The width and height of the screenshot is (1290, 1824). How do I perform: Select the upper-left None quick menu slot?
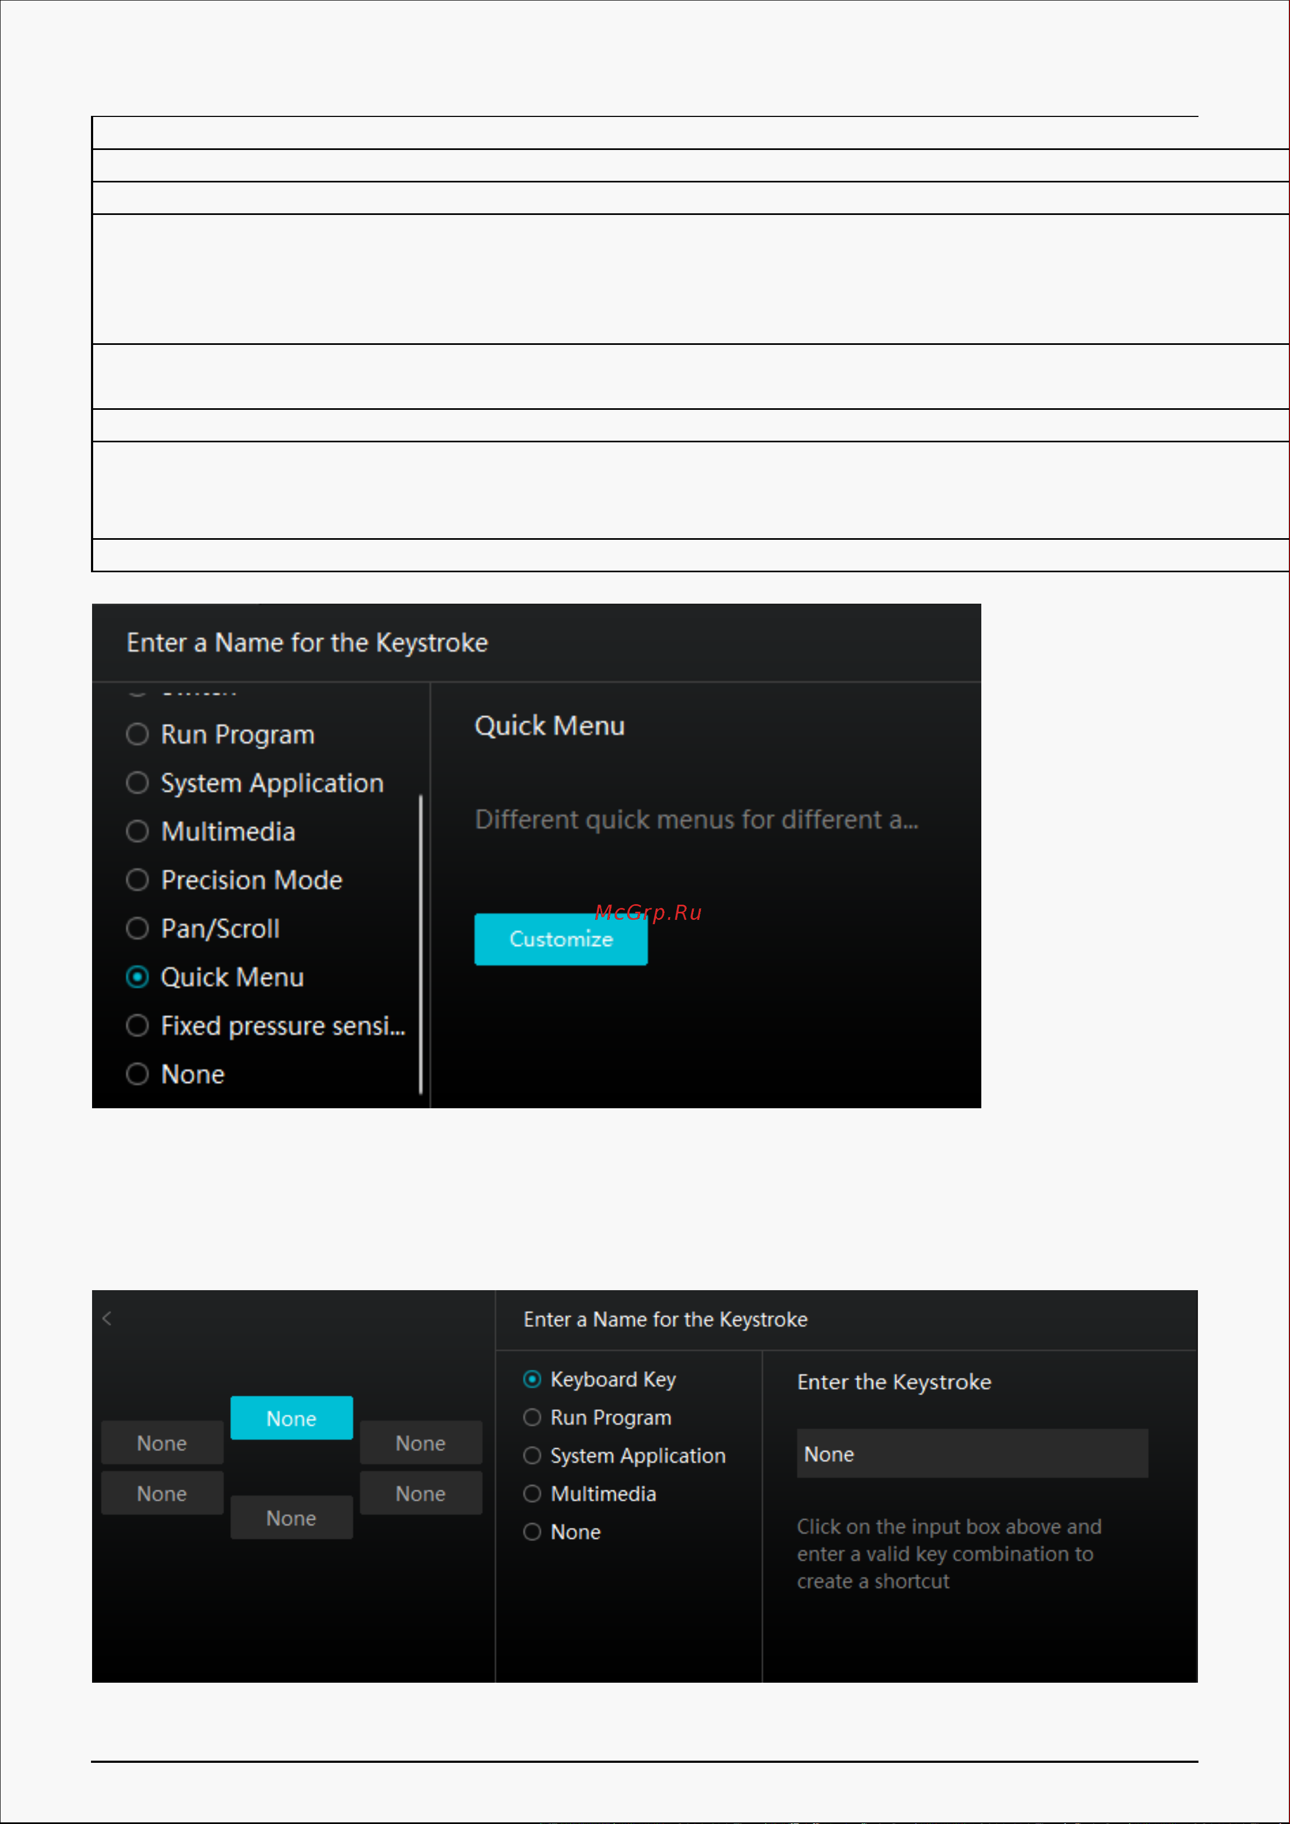pos(162,1443)
